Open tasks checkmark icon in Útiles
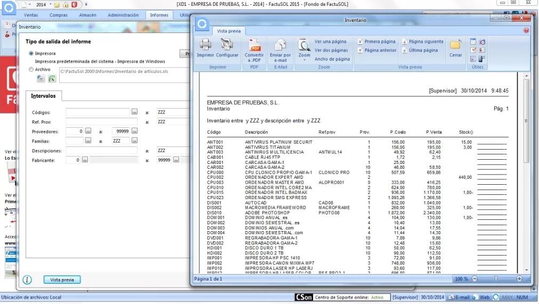Viewport: 539px width, 304px height. pos(473,51)
